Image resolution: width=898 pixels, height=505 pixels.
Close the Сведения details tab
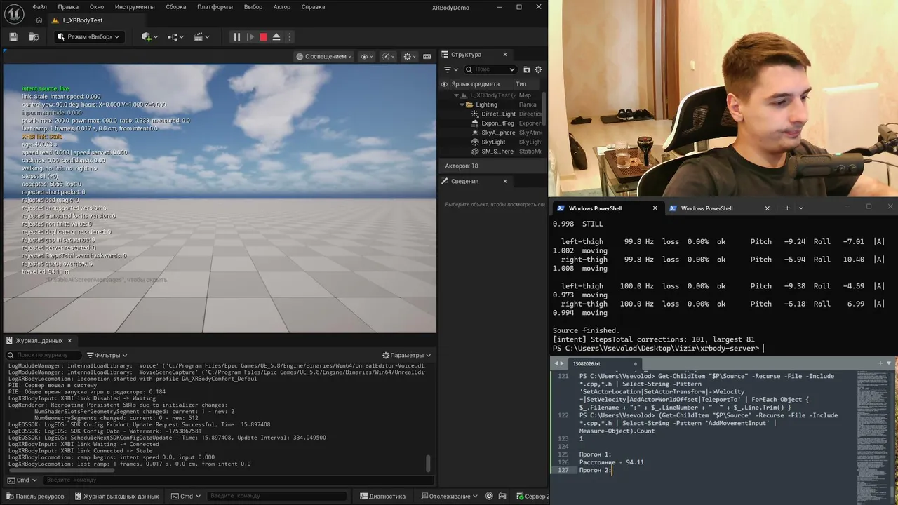coord(505,181)
